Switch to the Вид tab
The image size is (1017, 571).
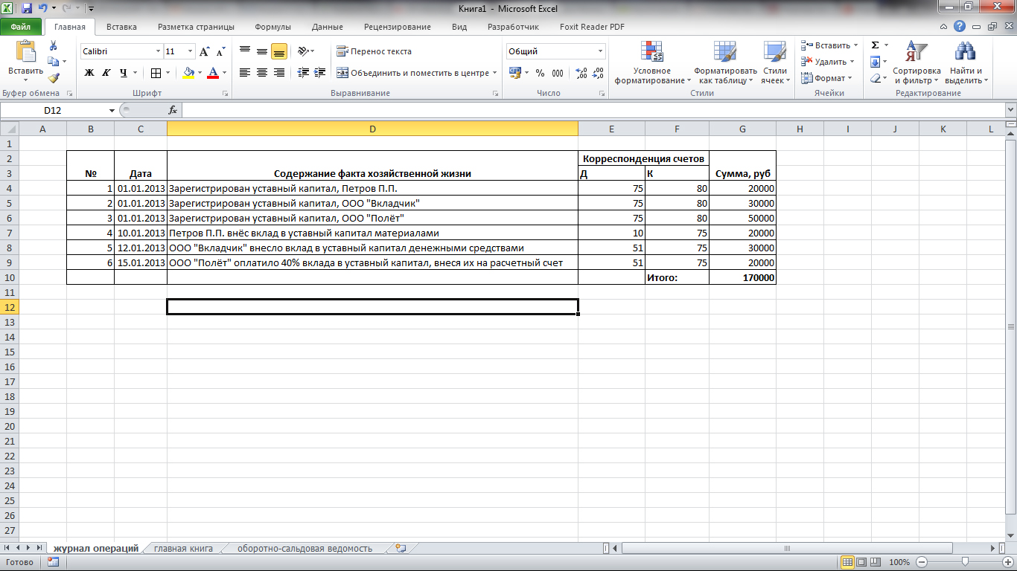[459, 27]
